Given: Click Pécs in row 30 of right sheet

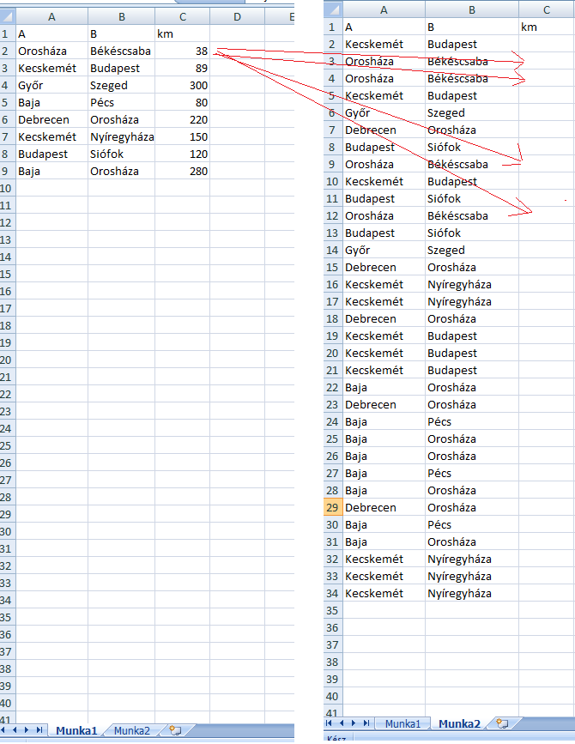Looking at the screenshot, I should coord(471,524).
